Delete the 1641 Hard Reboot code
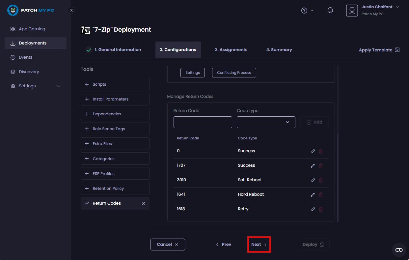409x260 pixels. pyautogui.click(x=321, y=195)
